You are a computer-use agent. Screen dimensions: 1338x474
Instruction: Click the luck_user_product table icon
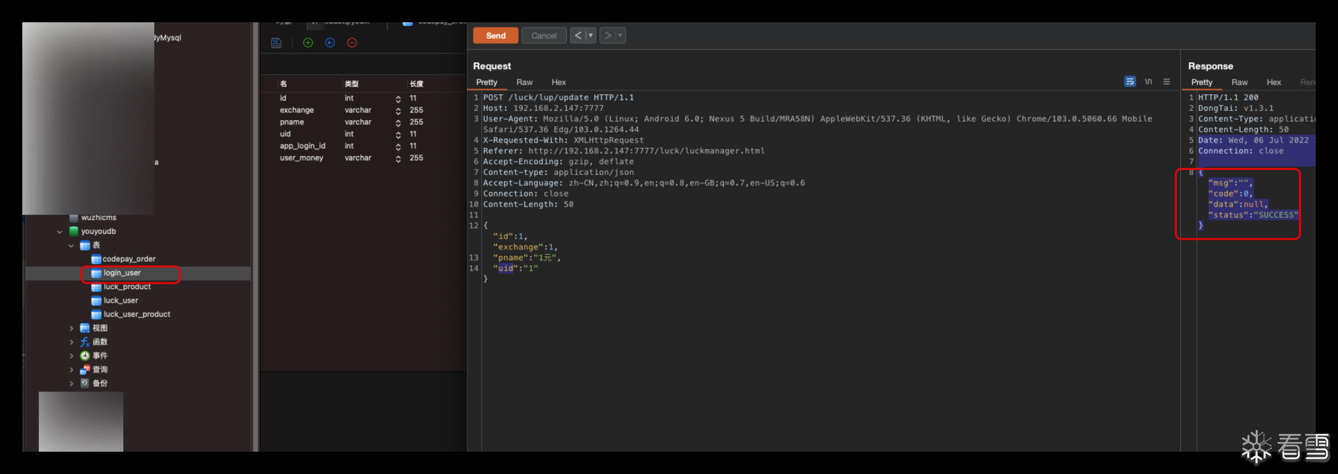(x=96, y=314)
